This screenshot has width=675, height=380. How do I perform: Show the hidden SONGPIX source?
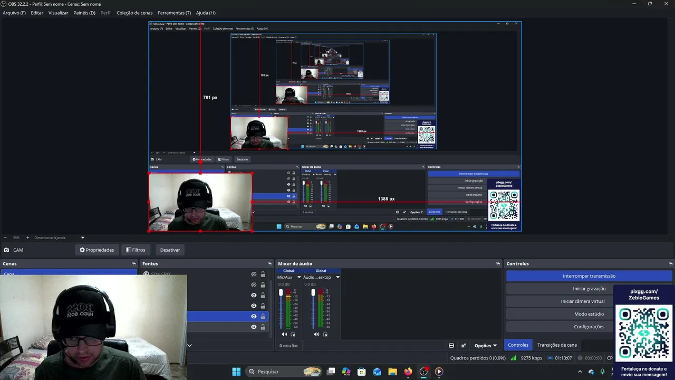click(x=254, y=274)
